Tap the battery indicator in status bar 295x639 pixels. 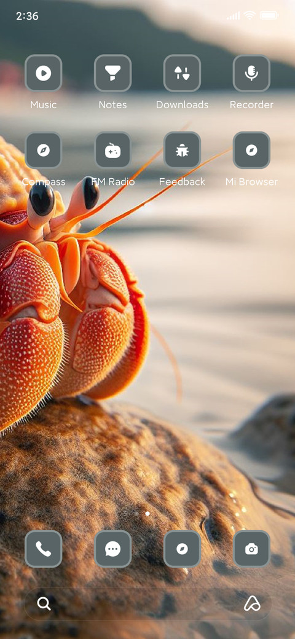(269, 16)
